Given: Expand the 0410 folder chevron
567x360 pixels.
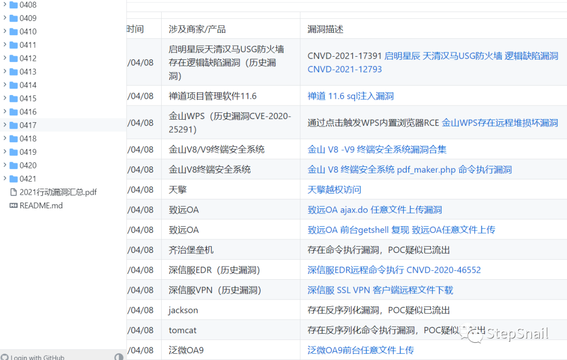Looking at the screenshot, I should click(x=5, y=31).
